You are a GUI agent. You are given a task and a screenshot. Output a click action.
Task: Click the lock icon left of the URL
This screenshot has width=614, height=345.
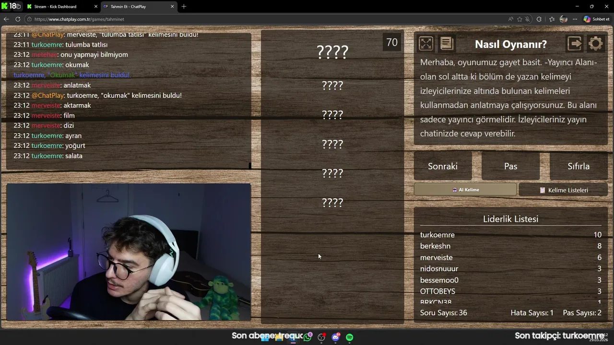(29, 19)
